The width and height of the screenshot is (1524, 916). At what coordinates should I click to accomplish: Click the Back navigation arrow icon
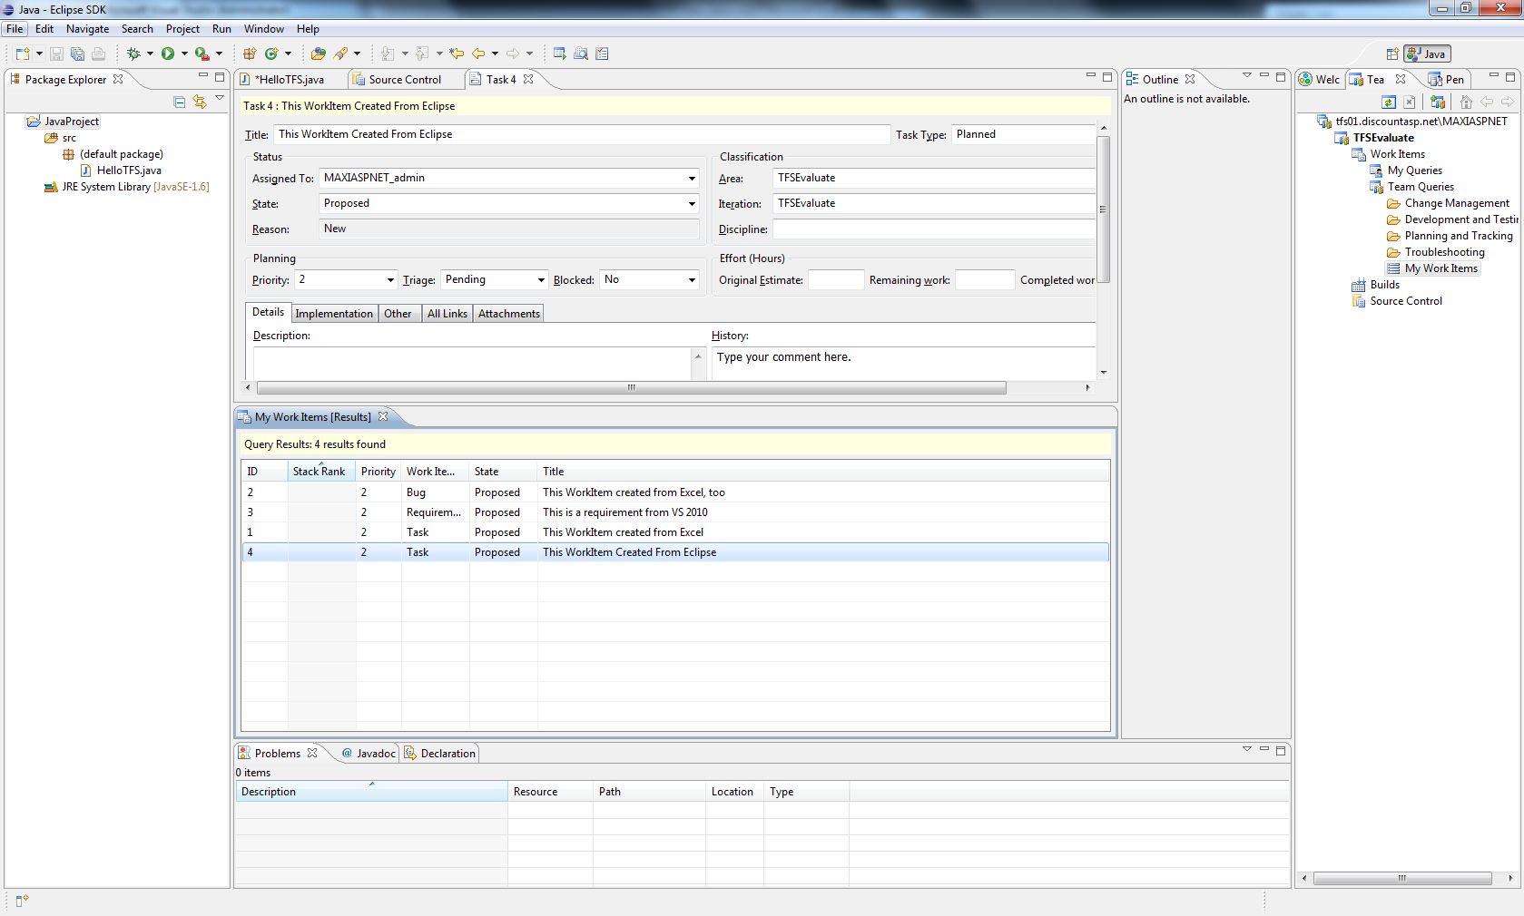pyautogui.click(x=478, y=54)
